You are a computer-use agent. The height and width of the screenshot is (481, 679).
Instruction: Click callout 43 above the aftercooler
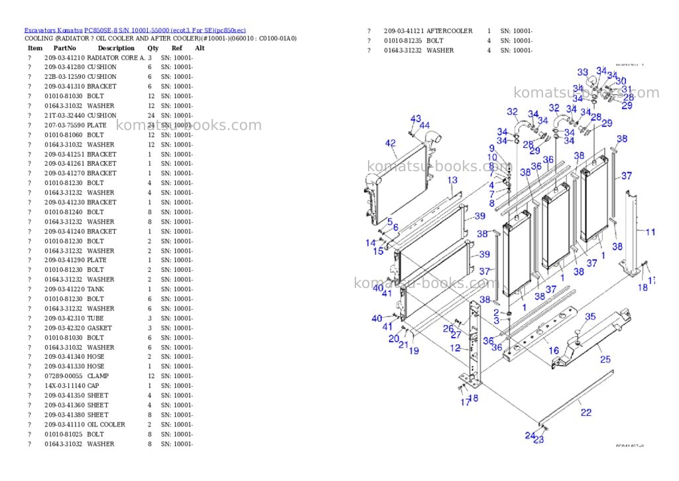coord(416,119)
